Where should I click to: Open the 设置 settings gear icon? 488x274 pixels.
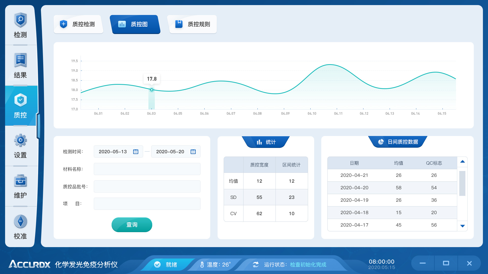click(x=20, y=140)
